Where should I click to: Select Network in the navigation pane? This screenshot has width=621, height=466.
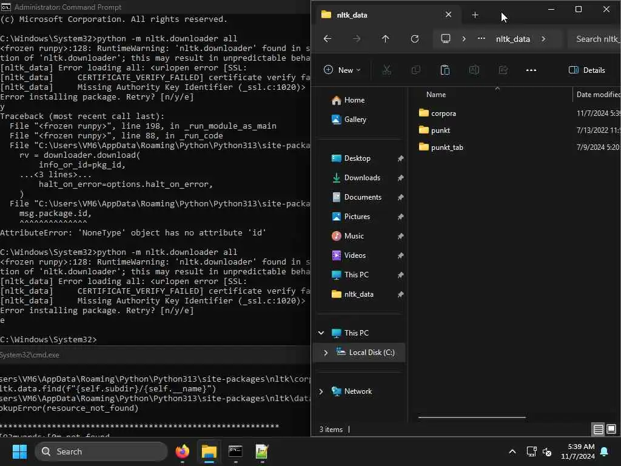[358, 391]
